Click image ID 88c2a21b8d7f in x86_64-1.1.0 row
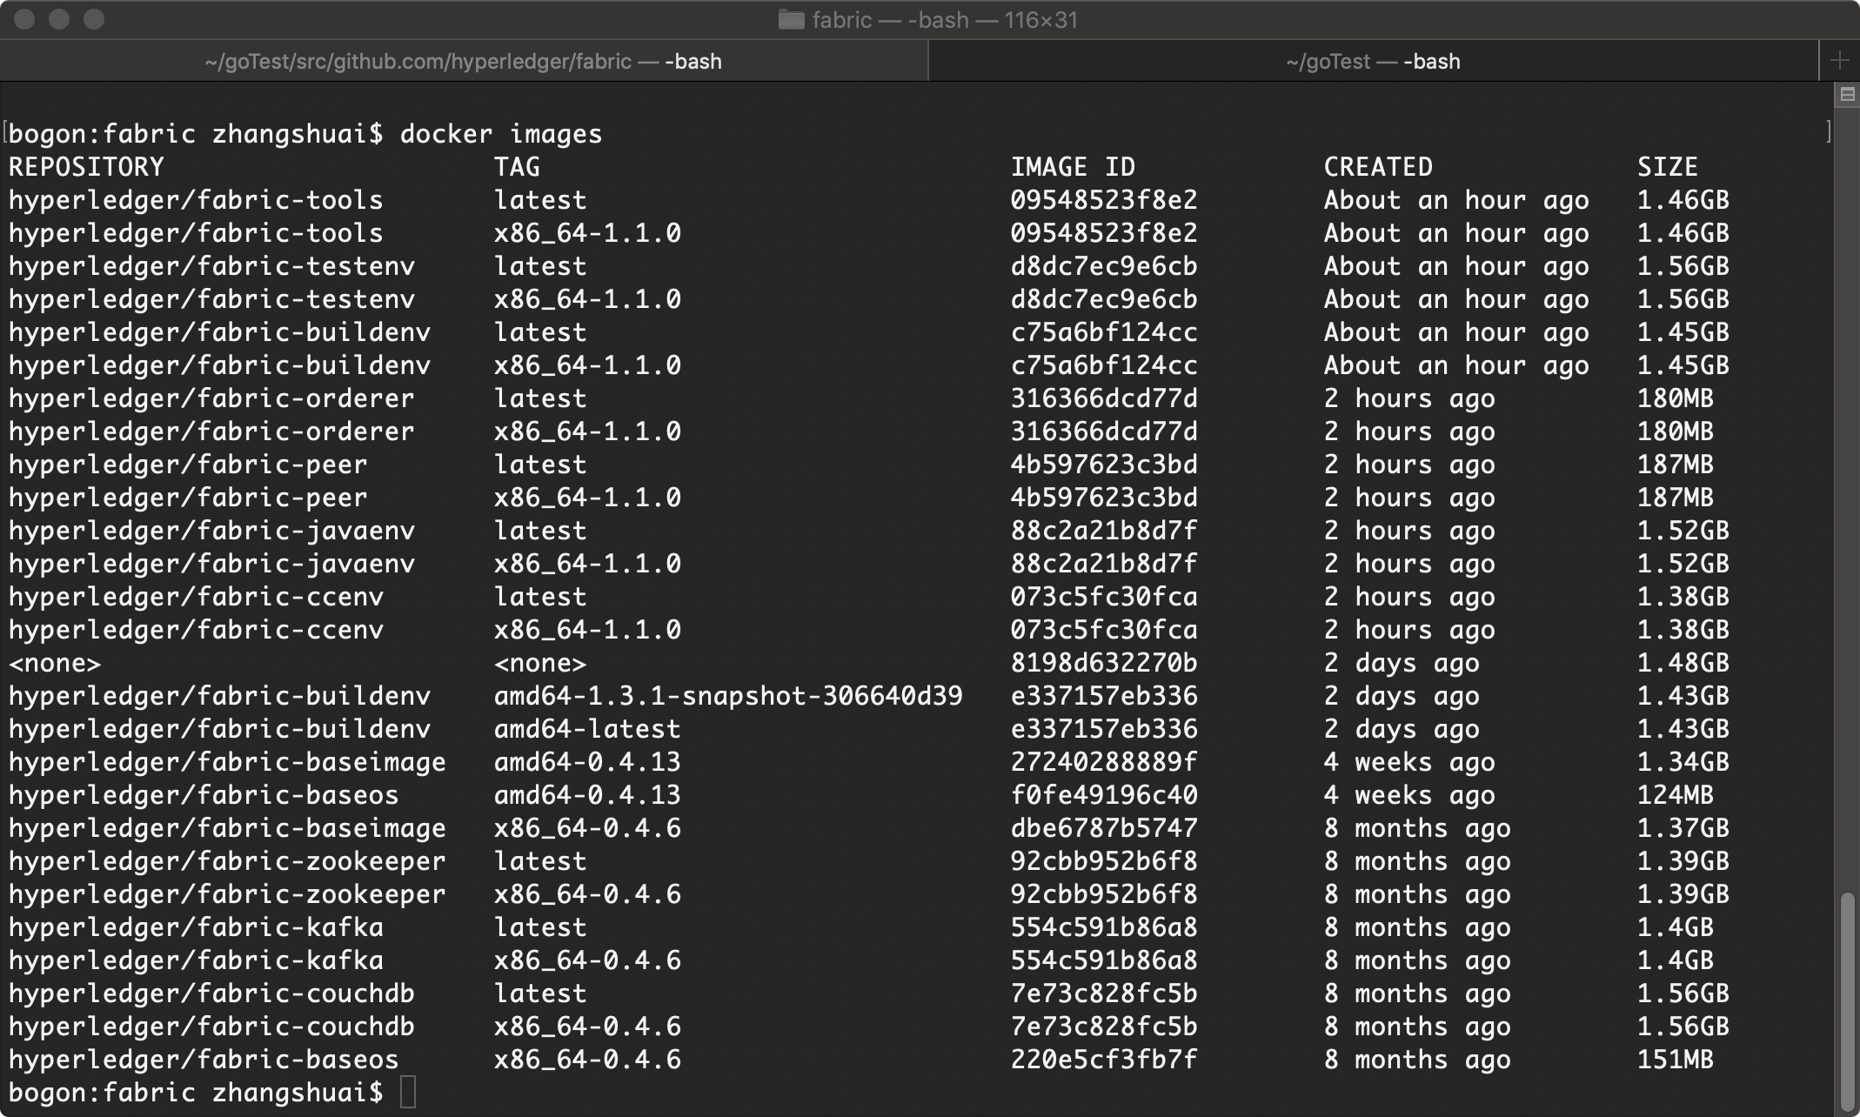The width and height of the screenshot is (1860, 1117). 1104,564
